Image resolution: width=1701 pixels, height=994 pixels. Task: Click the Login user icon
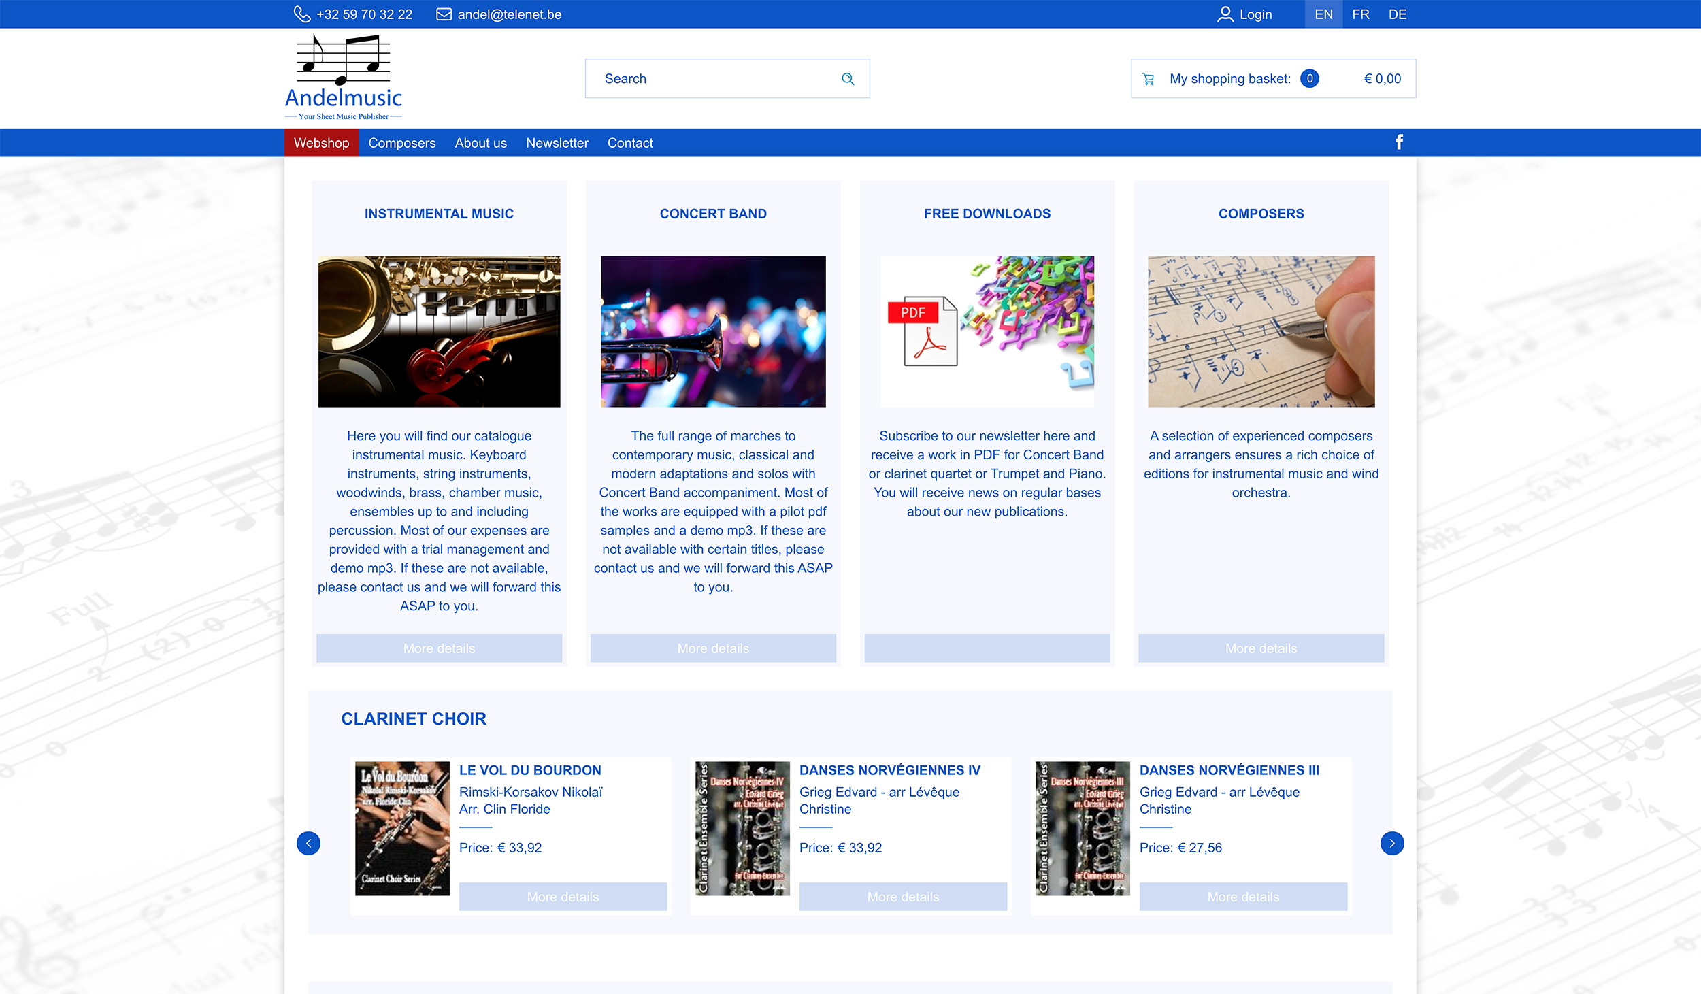tap(1225, 14)
